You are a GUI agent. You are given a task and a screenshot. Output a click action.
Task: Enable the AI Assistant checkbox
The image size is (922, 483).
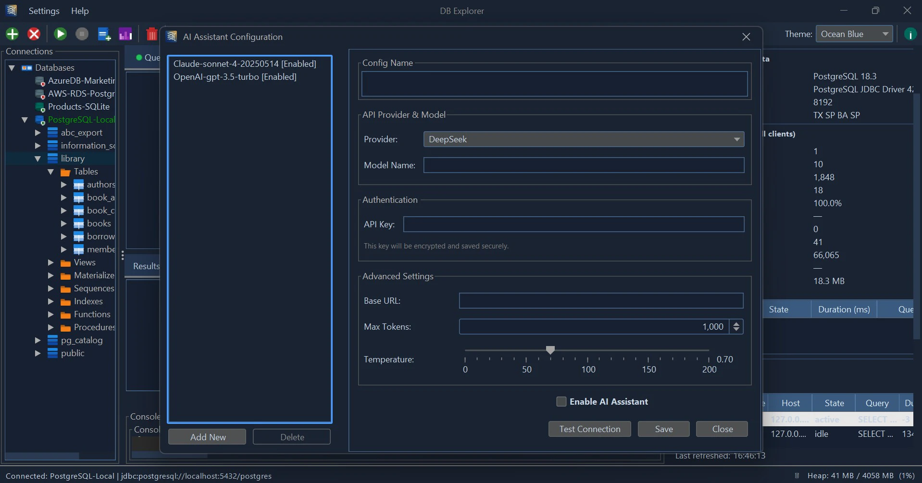coord(561,401)
